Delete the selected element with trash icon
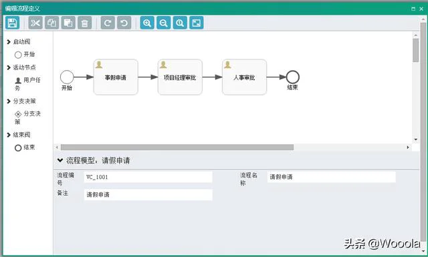The image size is (428, 257). (x=85, y=23)
